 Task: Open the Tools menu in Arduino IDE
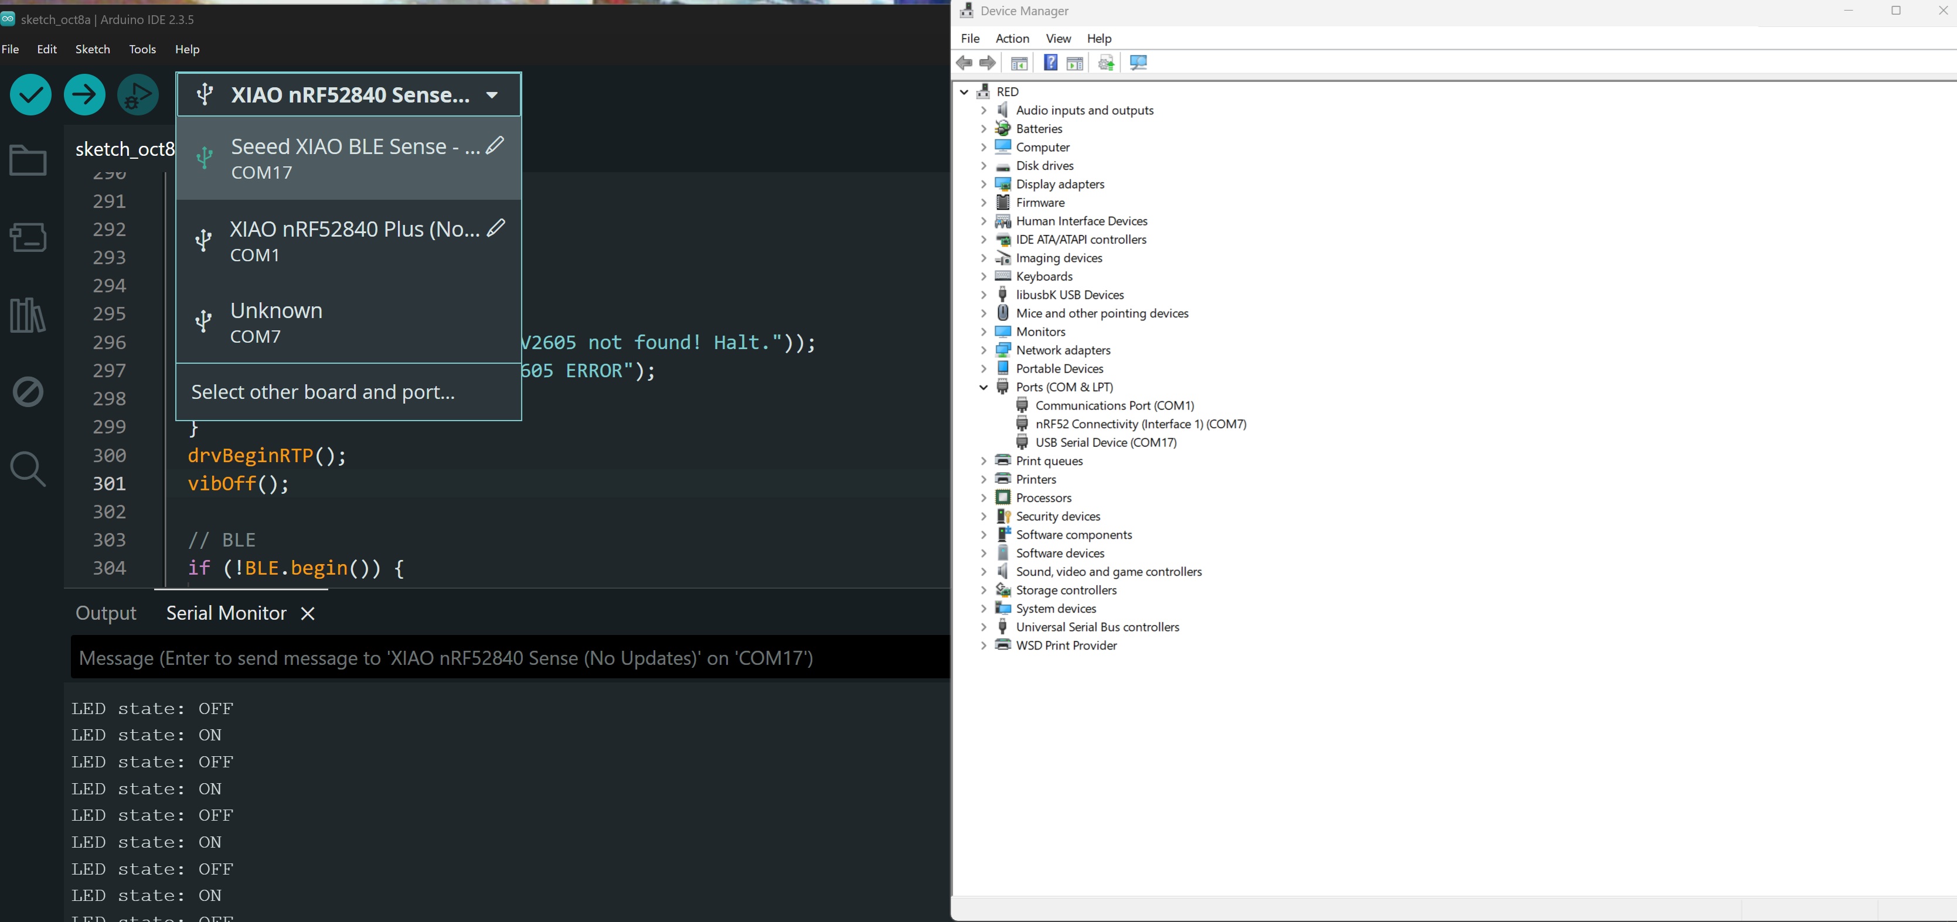(142, 49)
